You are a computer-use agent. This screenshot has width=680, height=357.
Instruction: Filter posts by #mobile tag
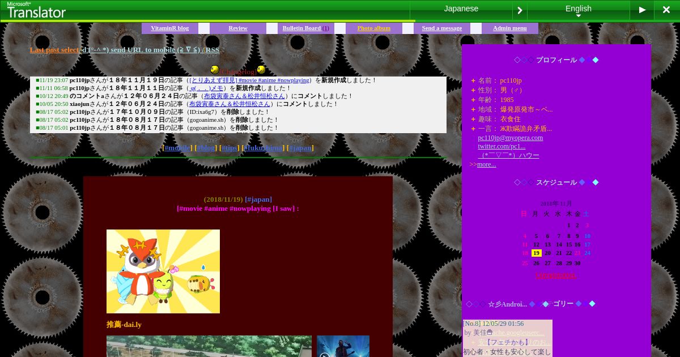coord(178,148)
